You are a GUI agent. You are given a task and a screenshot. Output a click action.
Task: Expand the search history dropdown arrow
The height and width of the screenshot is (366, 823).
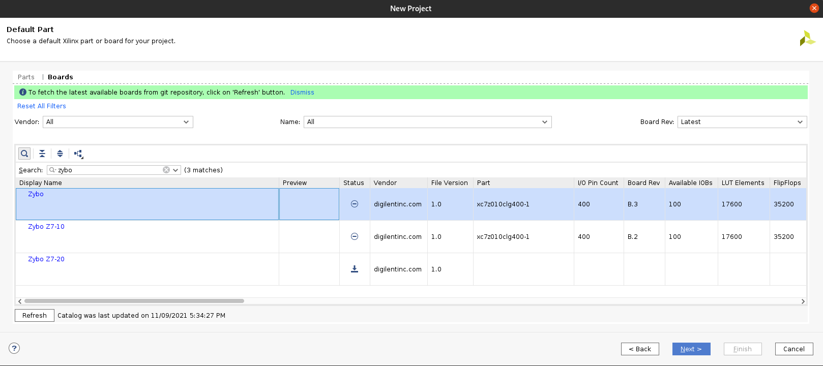point(176,170)
